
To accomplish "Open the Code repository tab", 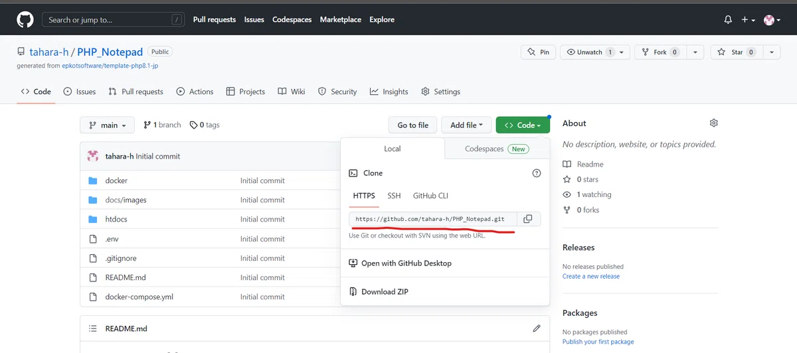I will (36, 92).
